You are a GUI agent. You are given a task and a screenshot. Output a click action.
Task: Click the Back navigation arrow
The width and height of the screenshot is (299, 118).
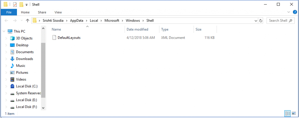[x=6, y=21]
